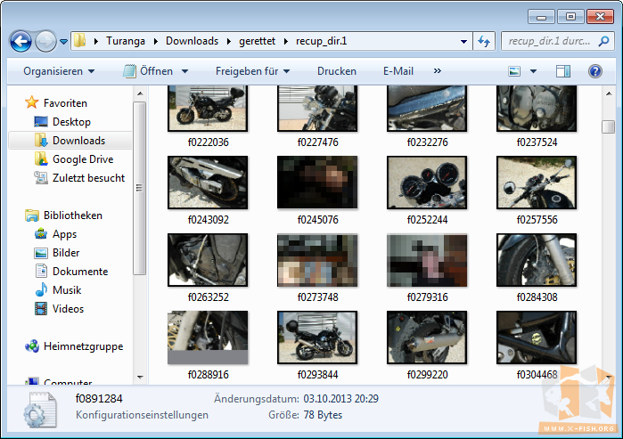Select gerettet in the address path

pos(257,41)
